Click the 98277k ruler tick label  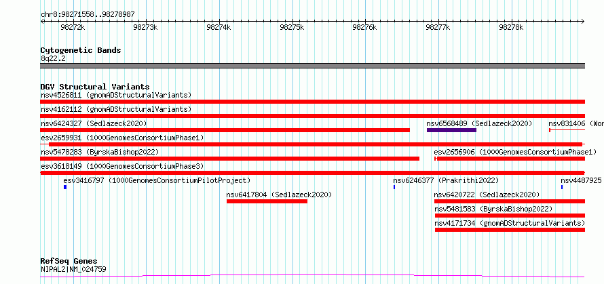pyautogui.click(x=438, y=27)
